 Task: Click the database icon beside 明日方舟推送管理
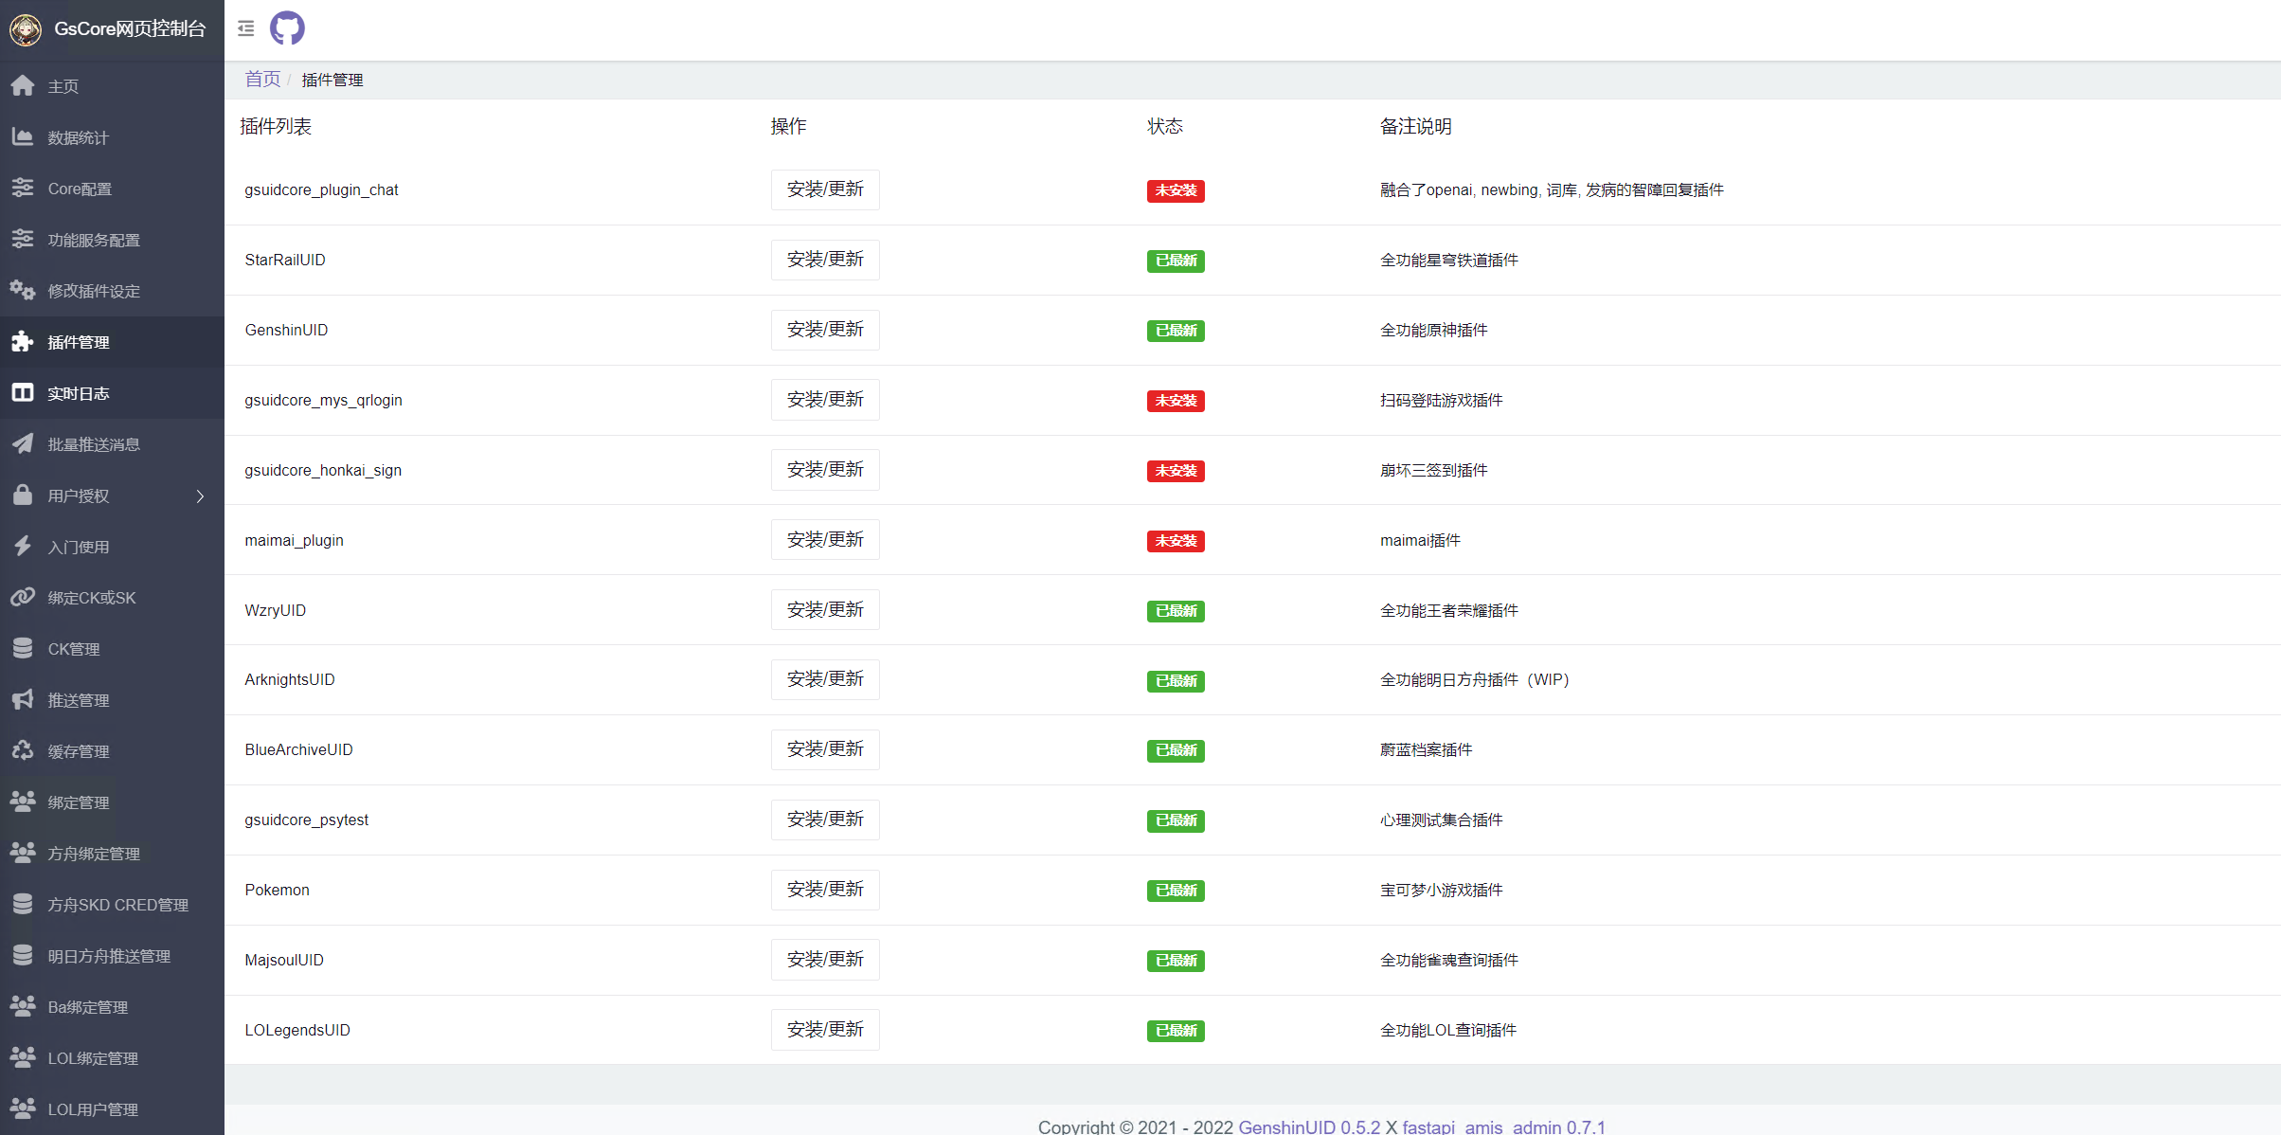coord(23,955)
